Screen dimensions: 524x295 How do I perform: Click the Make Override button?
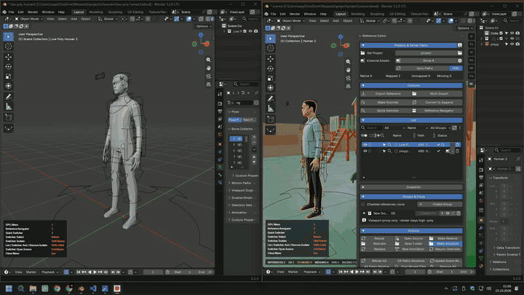coord(385,103)
